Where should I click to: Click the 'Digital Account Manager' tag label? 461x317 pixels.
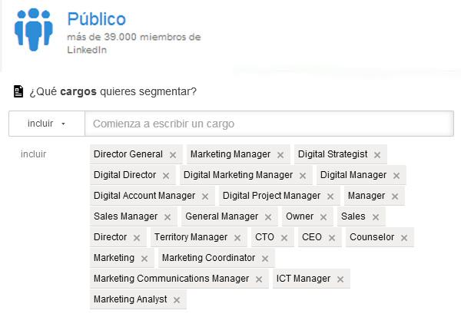coord(144,196)
